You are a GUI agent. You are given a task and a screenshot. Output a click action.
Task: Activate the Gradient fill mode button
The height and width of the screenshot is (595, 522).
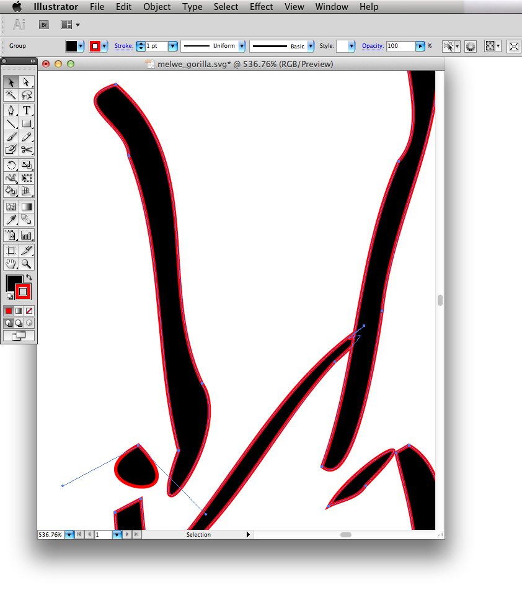[18, 310]
